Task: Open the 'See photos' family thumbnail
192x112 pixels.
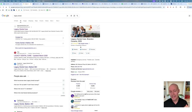Action: pyautogui.click(x=78, y=31)
